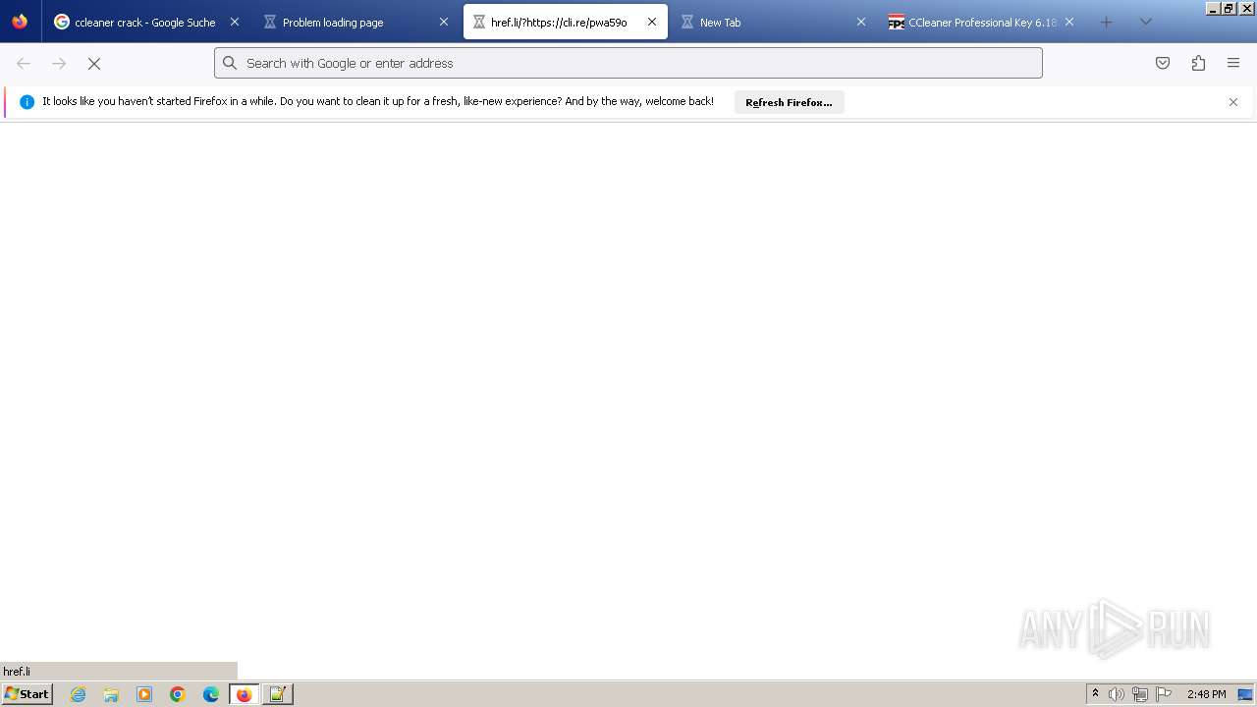Switch to the 'New Tab' tab
This screenshot has height=707, width=1257.
(x=774, y=22)
